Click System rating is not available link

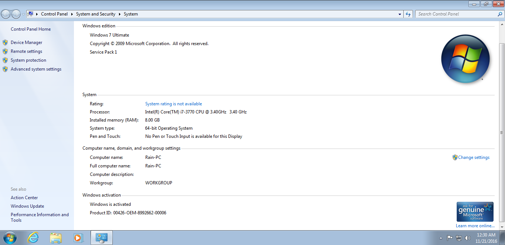pyautogui.click(x=173, y=104)
